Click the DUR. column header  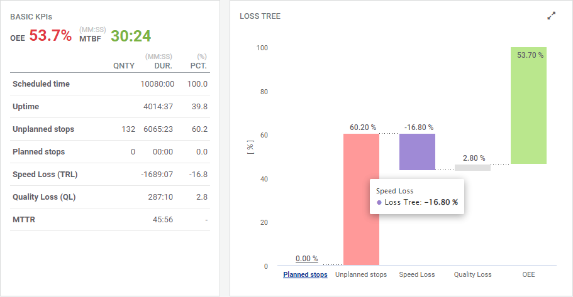pyautogui.click(x=163, y=66)
